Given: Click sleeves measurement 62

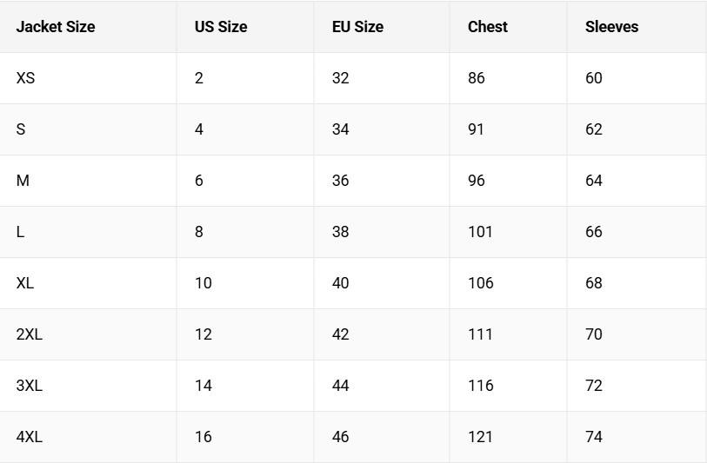Looking at the screenshot, I should [594, 129].
